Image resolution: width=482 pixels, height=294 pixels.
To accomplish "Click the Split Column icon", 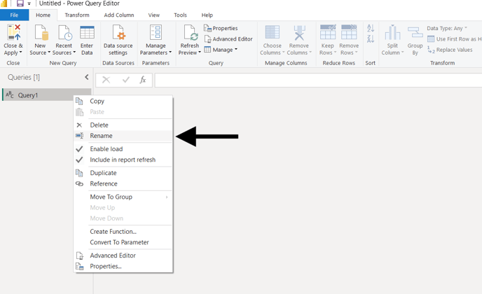I will 392,33.
